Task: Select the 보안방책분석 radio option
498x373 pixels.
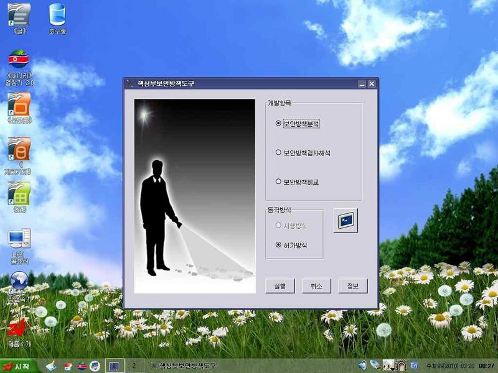Action: click(x=278, y=124)
